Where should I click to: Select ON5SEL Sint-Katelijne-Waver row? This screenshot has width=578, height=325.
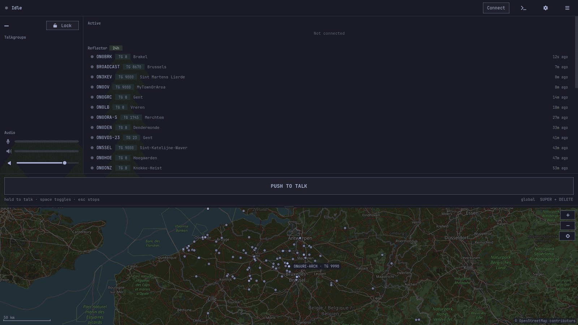click(x=329, y=148)
